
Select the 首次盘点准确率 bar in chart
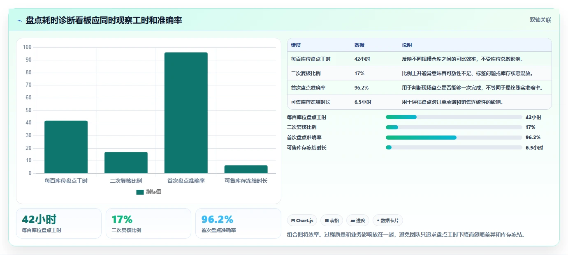[186, 113]
